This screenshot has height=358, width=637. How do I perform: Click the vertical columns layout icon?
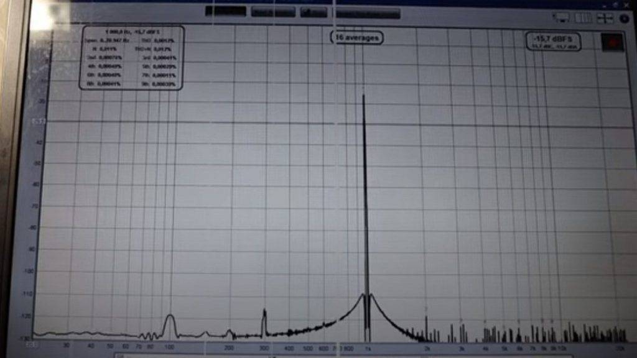[583, 19]
